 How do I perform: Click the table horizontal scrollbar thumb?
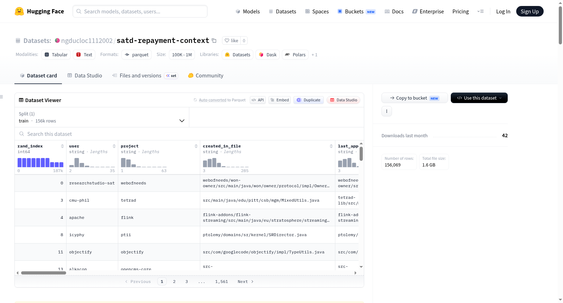[44, 273]
